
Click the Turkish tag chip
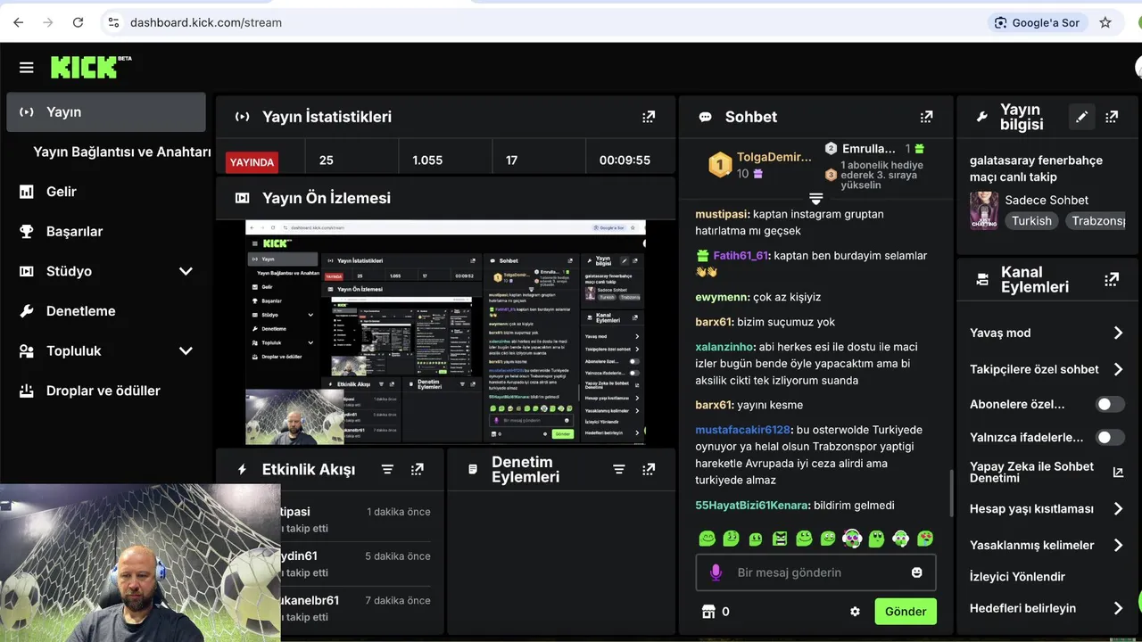tap(1031, 220)
